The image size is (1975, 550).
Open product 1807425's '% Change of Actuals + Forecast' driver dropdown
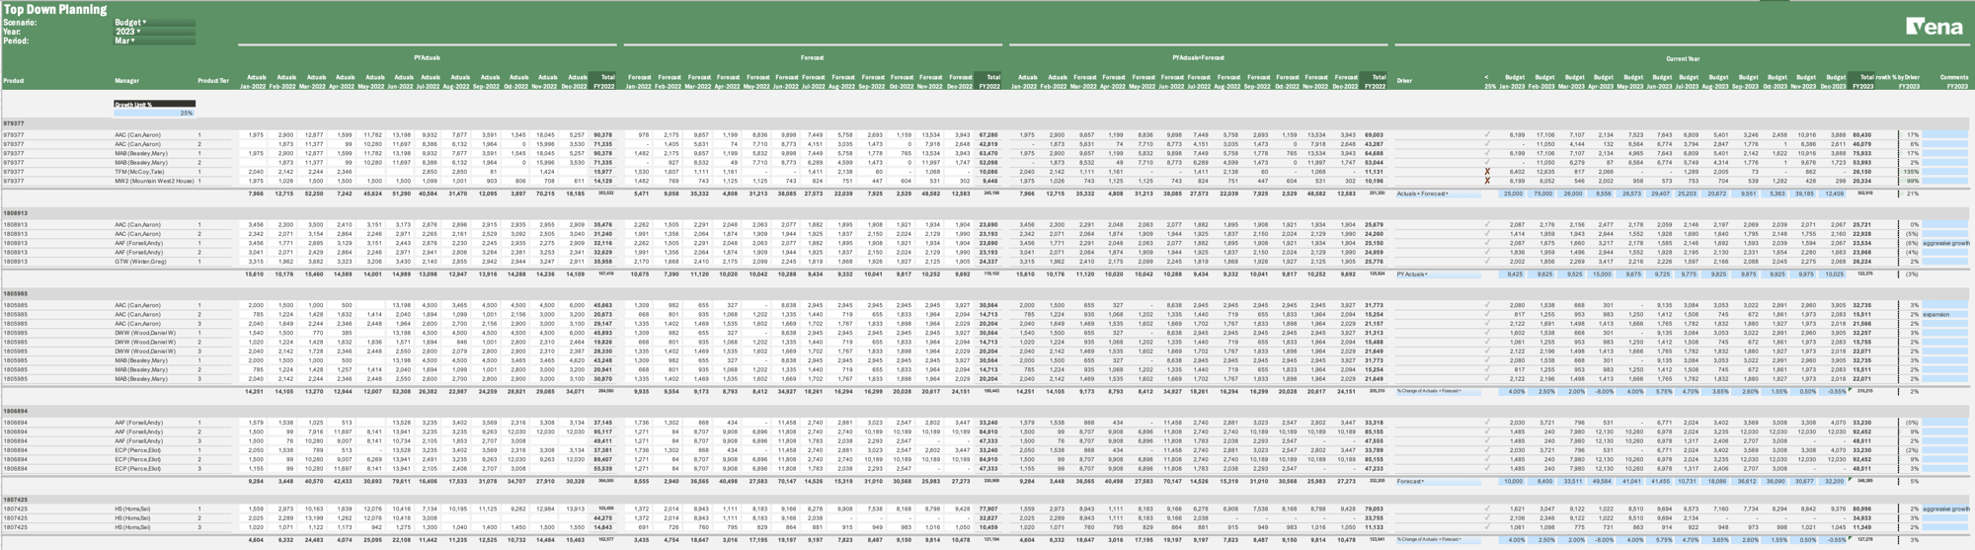click(x=1438, y=539)
